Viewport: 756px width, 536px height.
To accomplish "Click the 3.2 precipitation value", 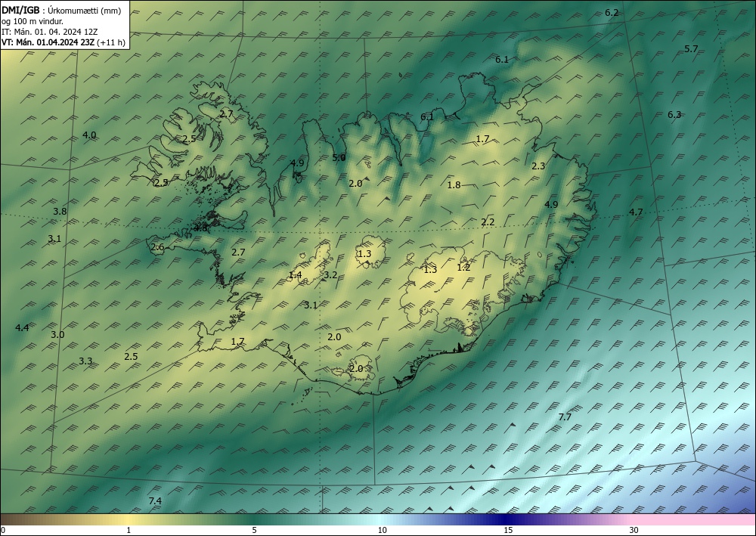I will click(330, 275).
